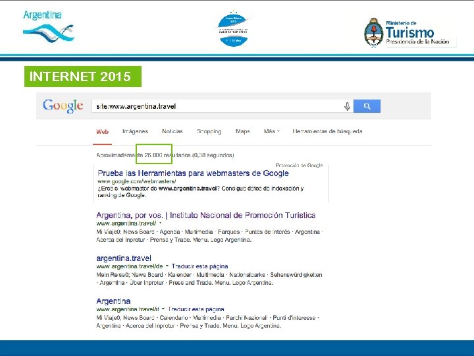Open Herramientas de búsqueda
Viewport: 474px width, 356px height.
tap(327, 131)
